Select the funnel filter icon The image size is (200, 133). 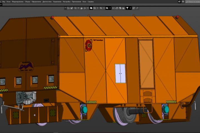click(x=127, y=8)
